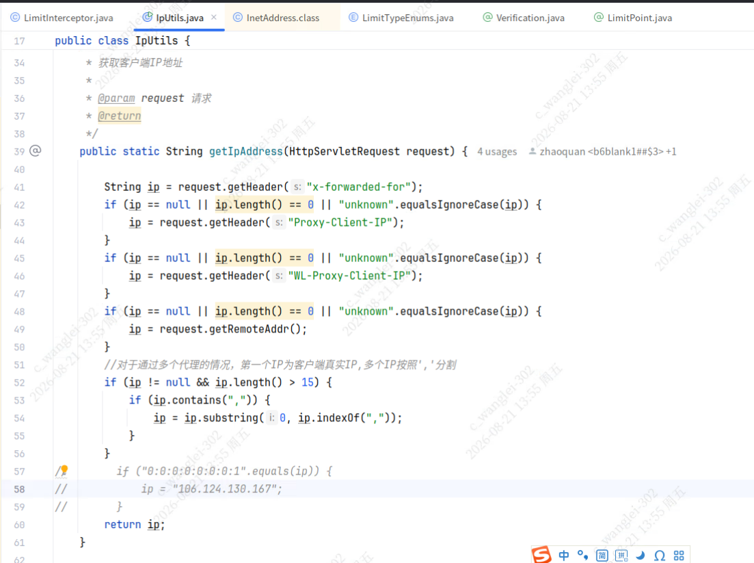Click Sogou input method S logo
The width and height of the screenshot is (754, 563).
pyautogui.click(x=542, y=555)
